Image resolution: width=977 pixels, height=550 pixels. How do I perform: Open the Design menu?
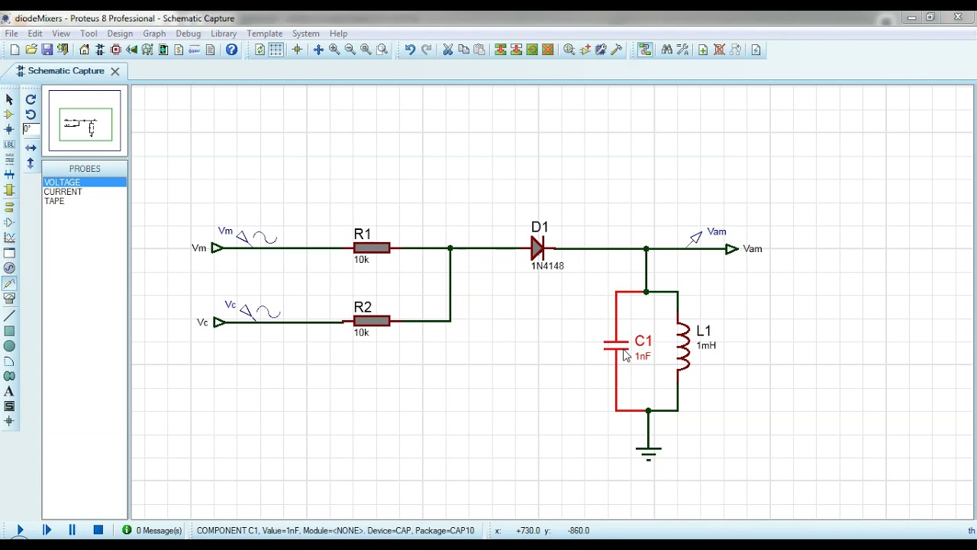[120, 34]
